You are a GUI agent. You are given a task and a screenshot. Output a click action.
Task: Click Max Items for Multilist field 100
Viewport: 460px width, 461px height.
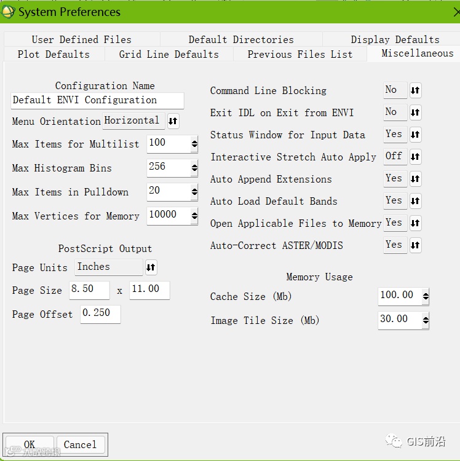(169, 144)
